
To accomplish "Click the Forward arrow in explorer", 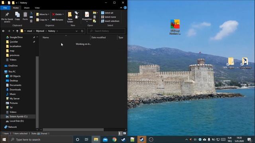I will (9, 31).
